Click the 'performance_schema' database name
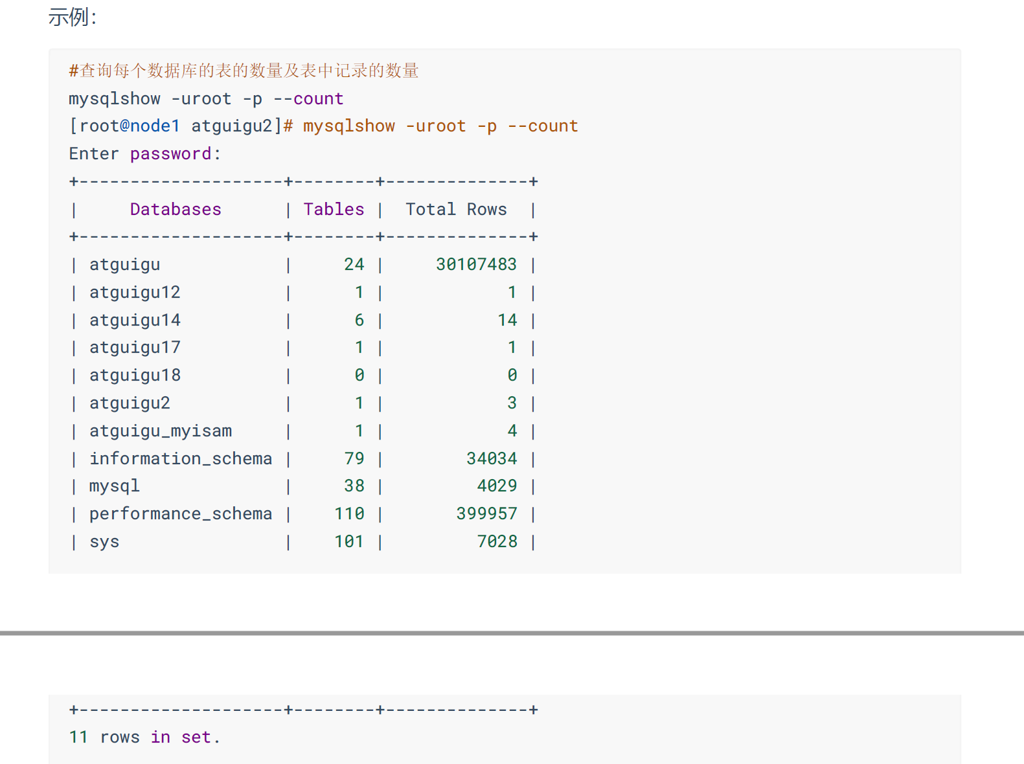The width and height of the screenshot is (1024, 764). pos(181,513)
